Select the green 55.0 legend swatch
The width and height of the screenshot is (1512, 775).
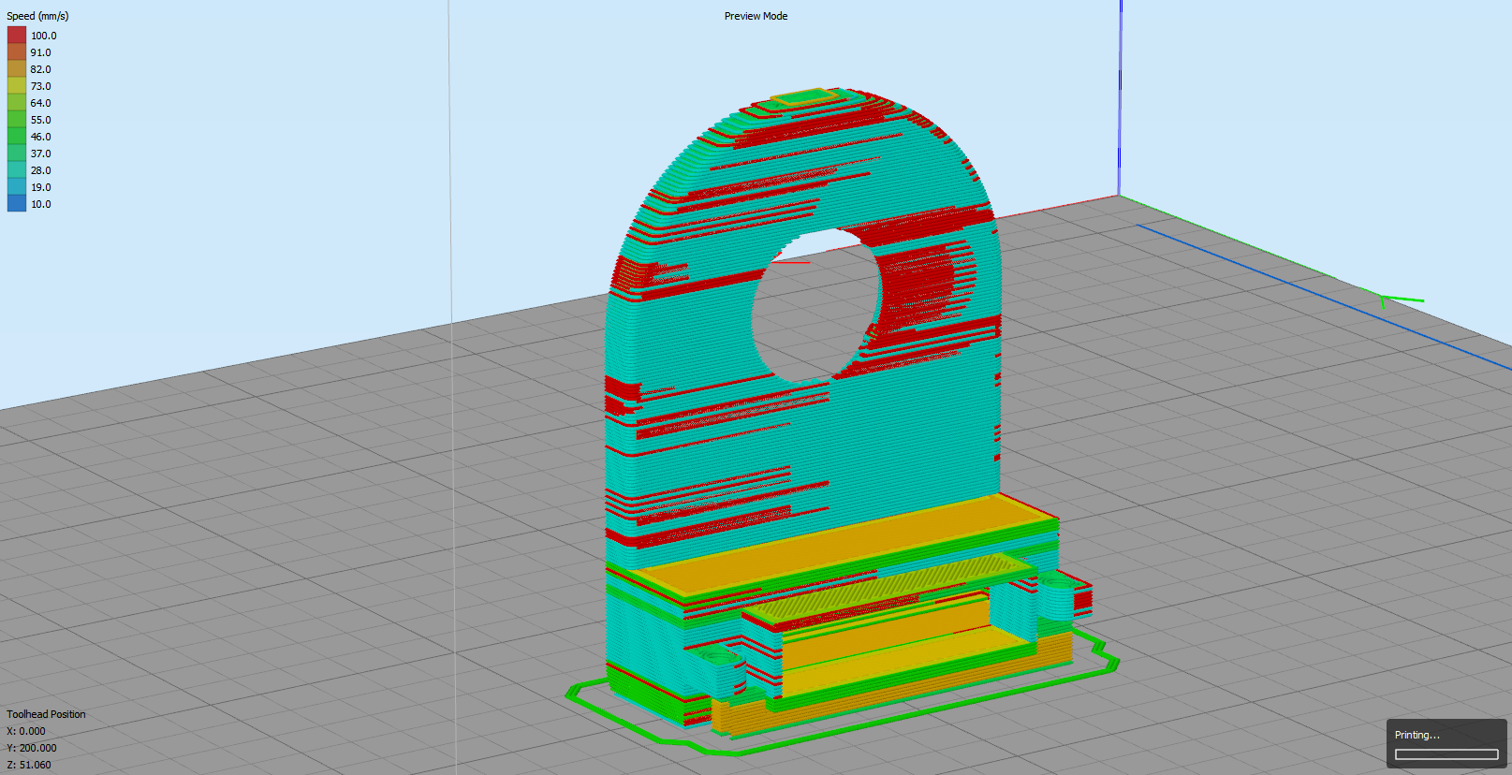[17, 120]
